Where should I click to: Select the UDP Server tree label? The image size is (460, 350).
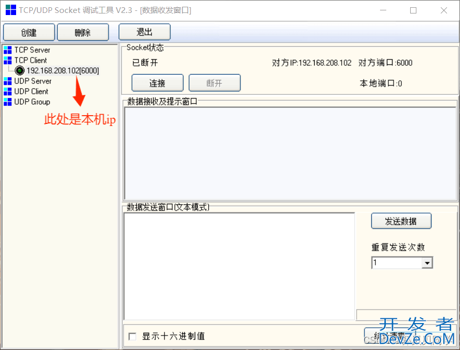pyautogui.click(x=33, y=81)
